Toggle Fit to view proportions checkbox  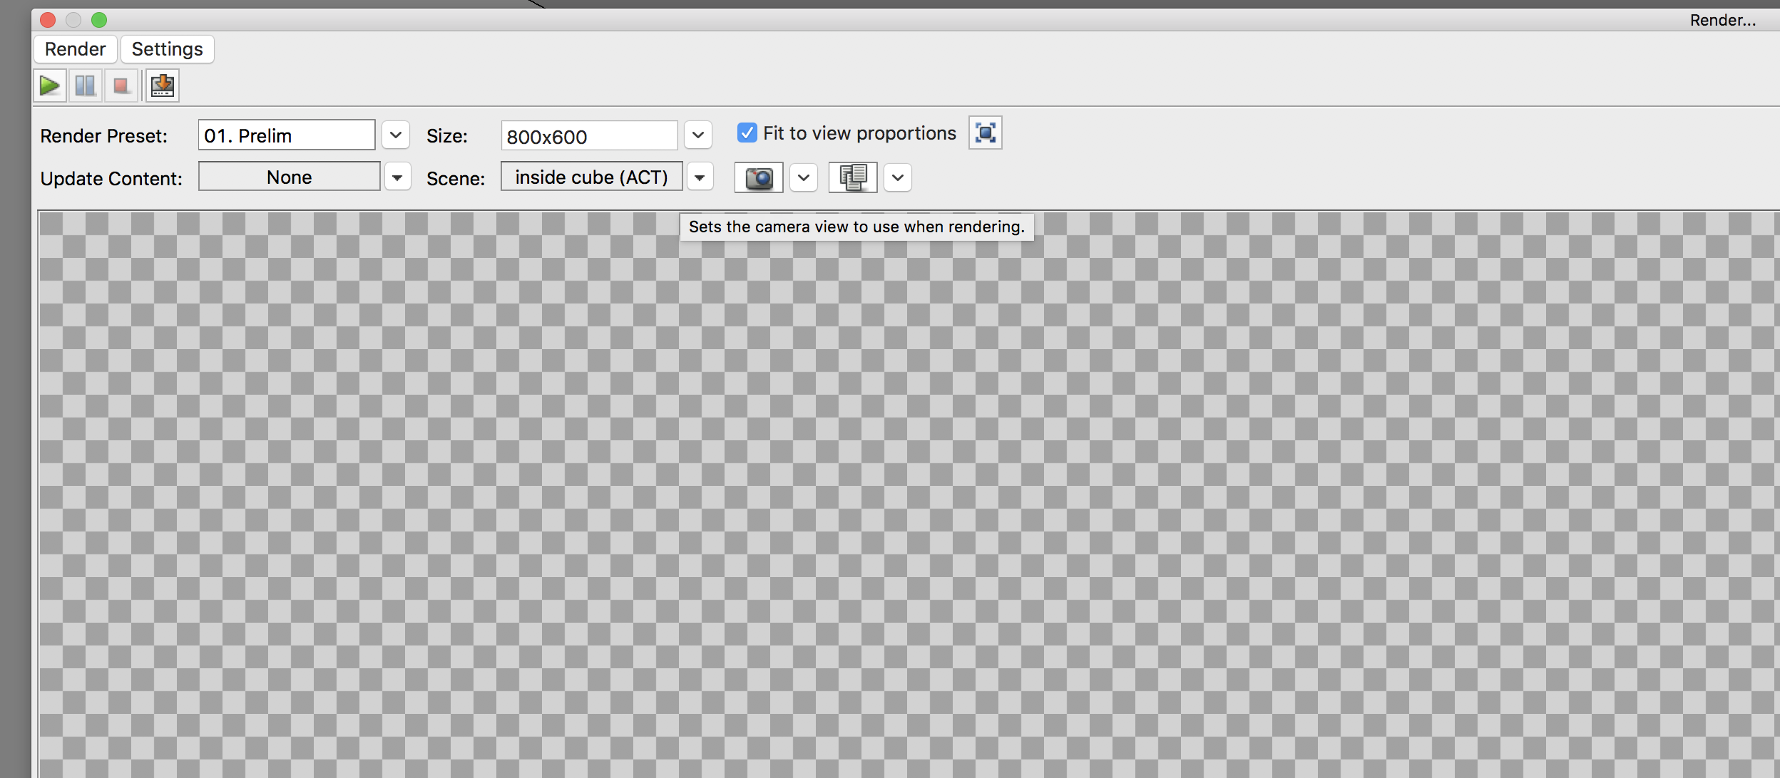(x=747, y=133)
